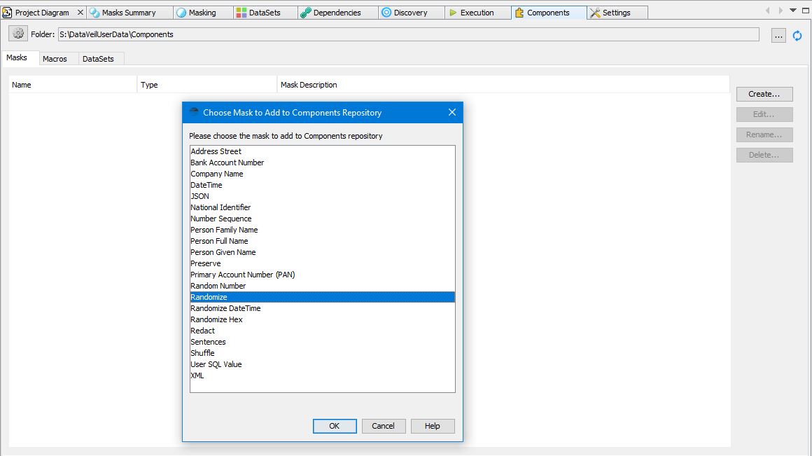Click the Discovery tab target icon

[x=386, y=13]
